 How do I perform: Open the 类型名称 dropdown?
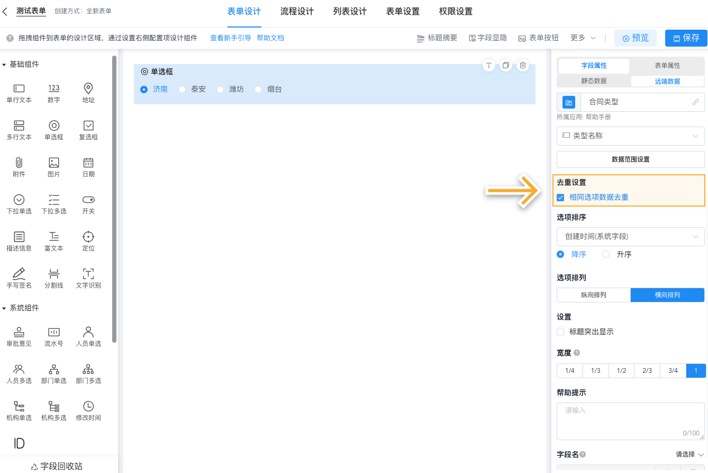630,136
